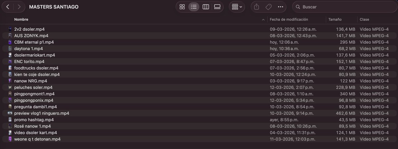Click Video MPEG-4 in the nanow NRG.mp4 row

click(374, 81)
